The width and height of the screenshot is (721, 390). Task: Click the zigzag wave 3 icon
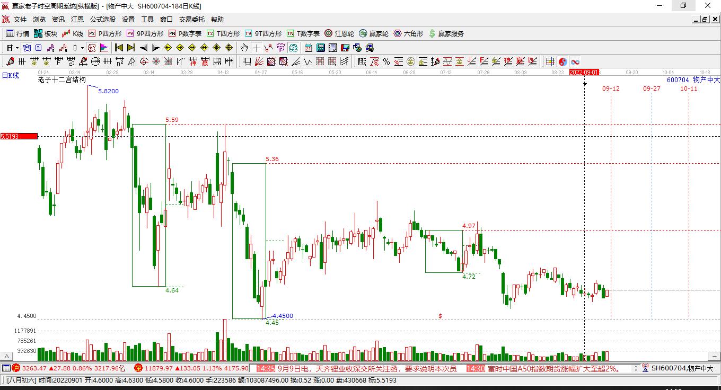pos(50,48)
